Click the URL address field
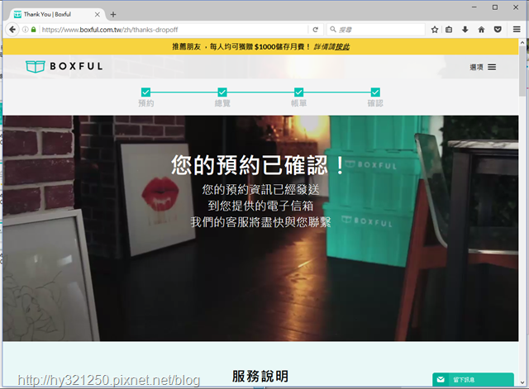 point(174,30)
